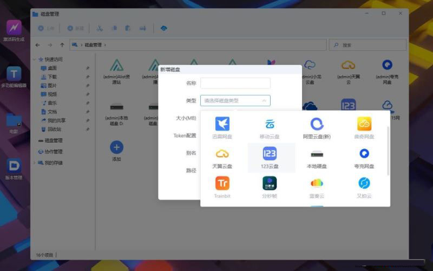Image resolution: width=433 pixels, height=271 pixels.
Task: Click the 上传 upload toolbar button
Action: 46,28
